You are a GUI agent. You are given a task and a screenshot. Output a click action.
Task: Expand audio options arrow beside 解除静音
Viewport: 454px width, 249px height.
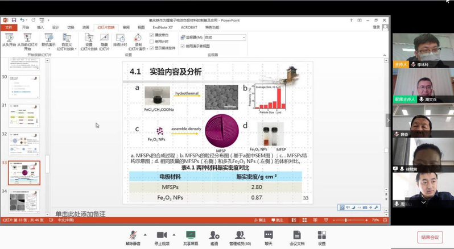[145, 234]
